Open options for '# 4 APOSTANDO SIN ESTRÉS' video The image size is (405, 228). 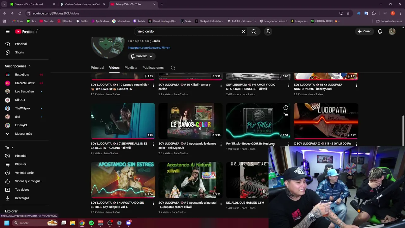(153, 203)
